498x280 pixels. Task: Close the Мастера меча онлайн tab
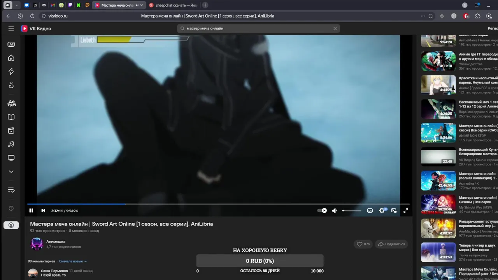point(141,5)
